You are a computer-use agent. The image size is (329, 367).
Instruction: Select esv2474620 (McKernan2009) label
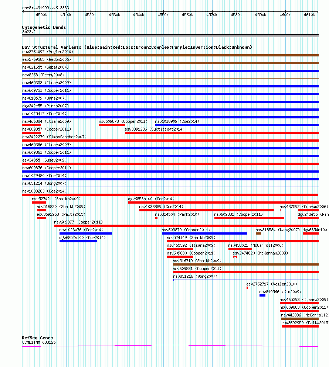[x=260, y=253]
